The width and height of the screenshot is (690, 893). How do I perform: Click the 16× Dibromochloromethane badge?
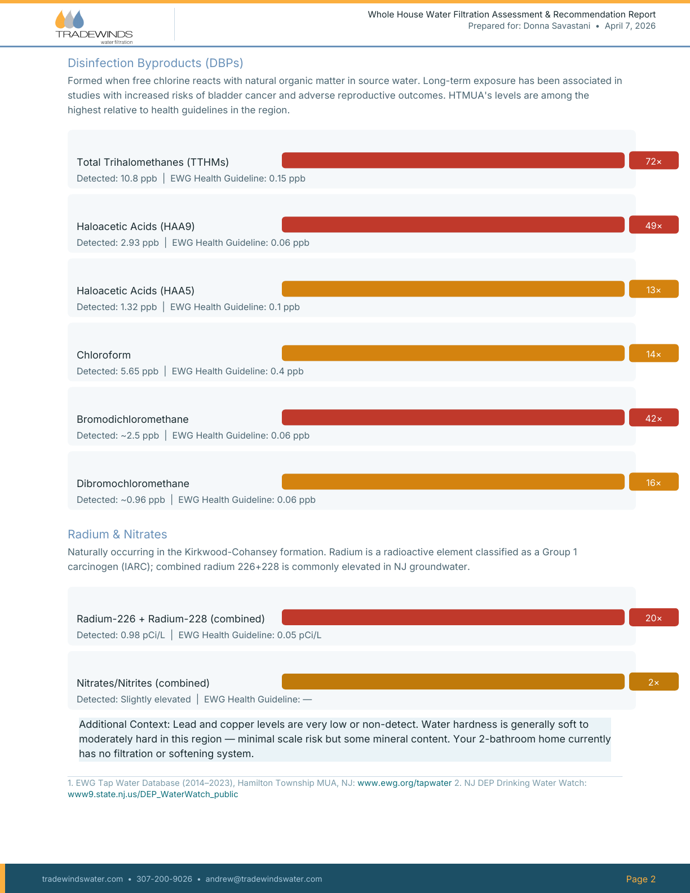click(x=653, y=482)
